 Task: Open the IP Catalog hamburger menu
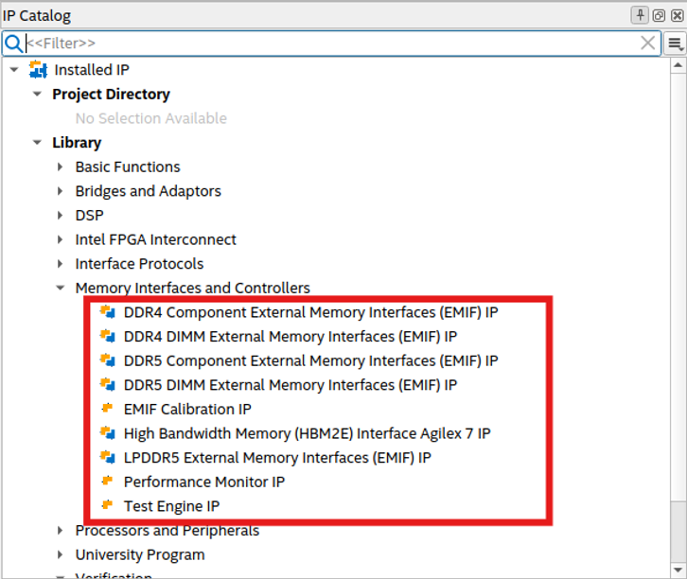675,43
